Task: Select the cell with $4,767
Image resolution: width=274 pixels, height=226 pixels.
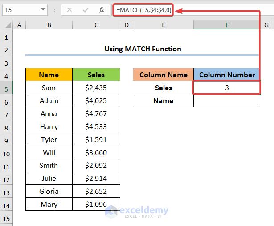Action: 96,114
